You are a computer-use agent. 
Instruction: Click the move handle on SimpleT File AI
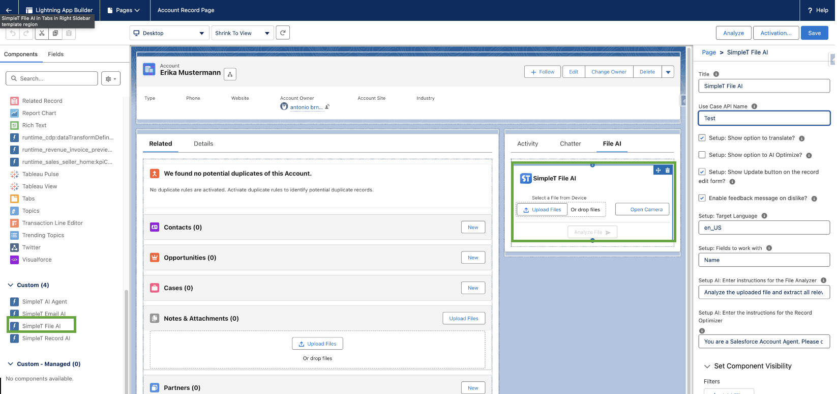point(658,170)
